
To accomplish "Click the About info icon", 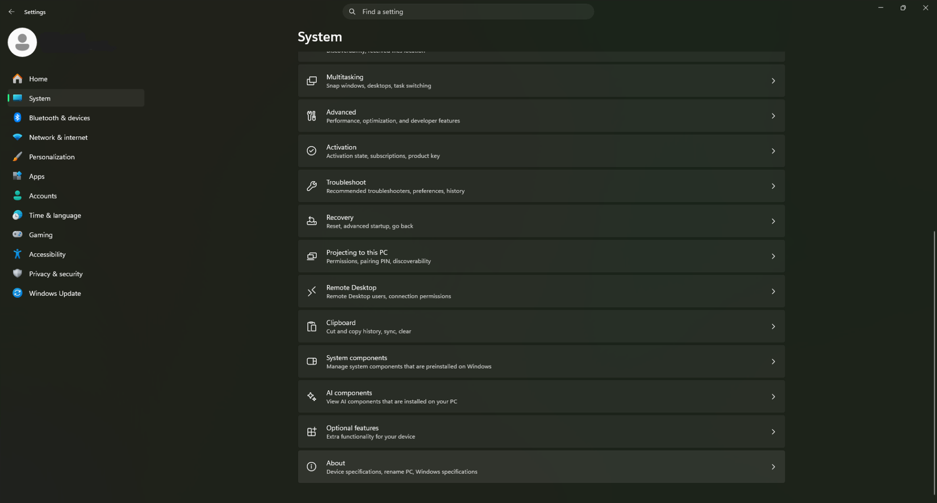I will click(x=311, y=467).
